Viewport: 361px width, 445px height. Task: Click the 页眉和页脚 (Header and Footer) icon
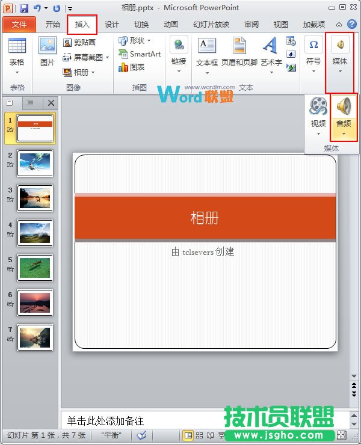point(239,47)
